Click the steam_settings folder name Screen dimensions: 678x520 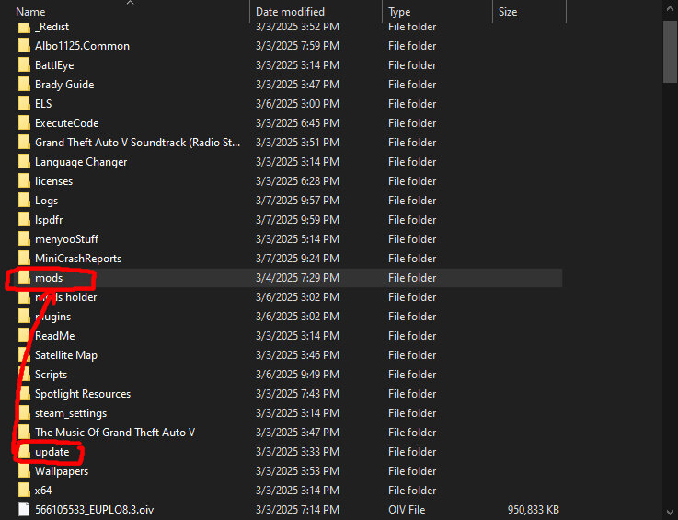[x=71, y=413]
